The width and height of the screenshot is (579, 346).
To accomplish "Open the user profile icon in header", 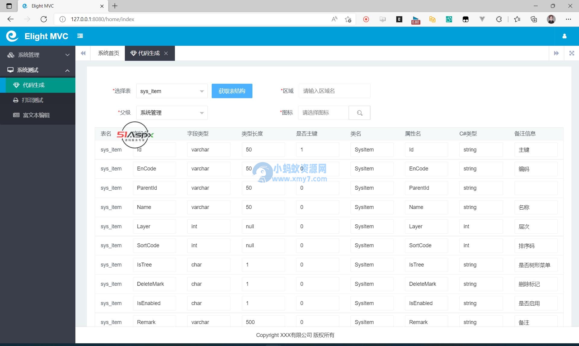I will tap(565, 36).
